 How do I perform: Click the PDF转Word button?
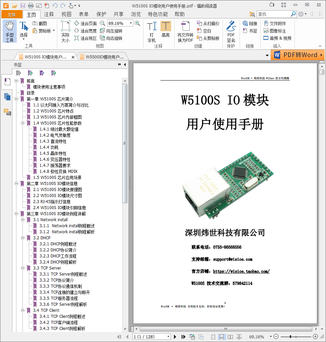pos(298,55)
